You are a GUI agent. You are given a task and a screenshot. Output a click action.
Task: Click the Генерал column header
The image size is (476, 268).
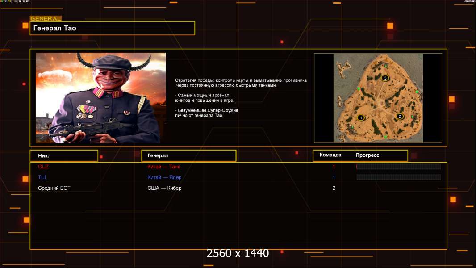click(189, 156)
